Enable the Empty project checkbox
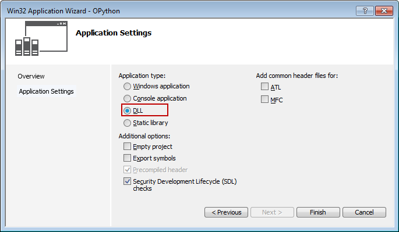This screenshot has height=232, width=399. tap(127, 147)
